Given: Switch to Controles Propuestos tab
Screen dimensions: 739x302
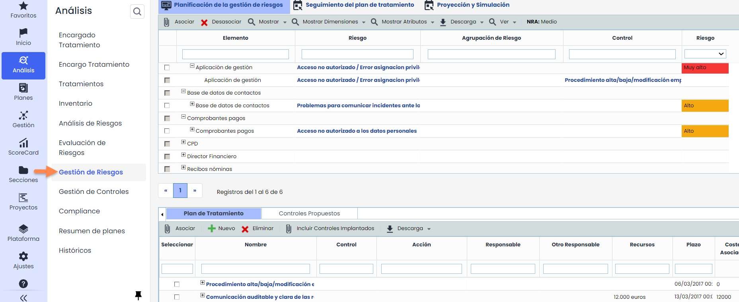Looking at the screenshot, I should [x=309, y=213].
